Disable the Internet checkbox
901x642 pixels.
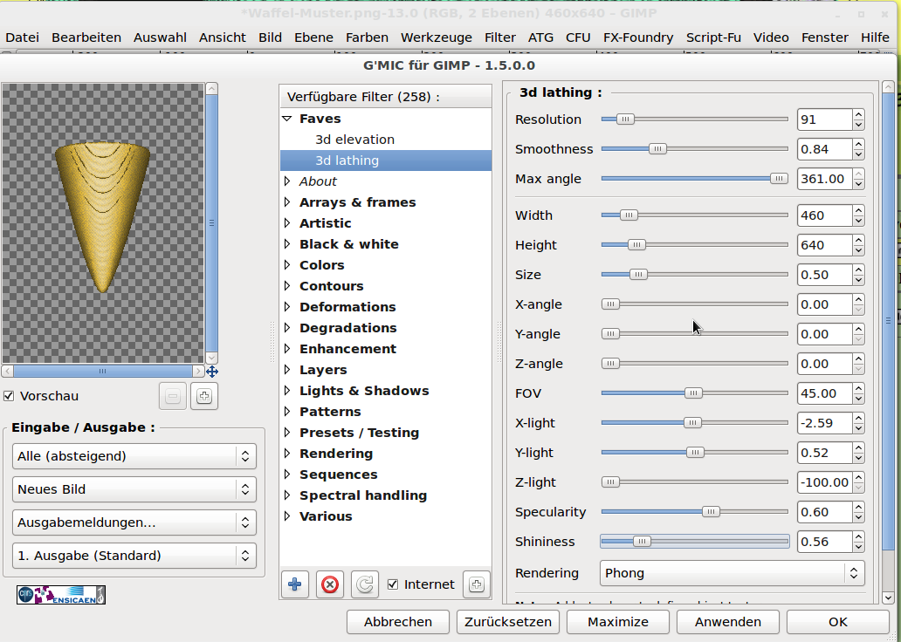click(x=393, y=584)
